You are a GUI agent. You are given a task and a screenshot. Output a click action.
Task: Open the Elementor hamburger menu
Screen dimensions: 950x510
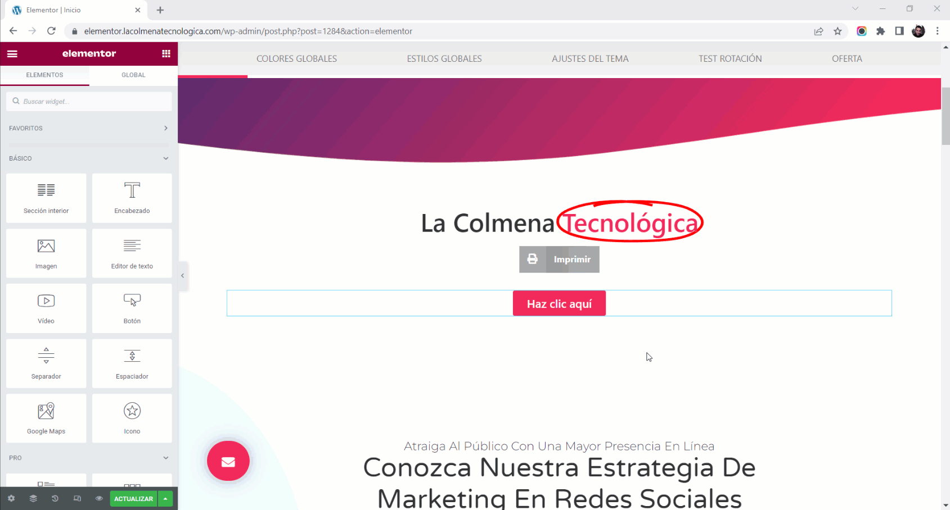pos(12,54)
